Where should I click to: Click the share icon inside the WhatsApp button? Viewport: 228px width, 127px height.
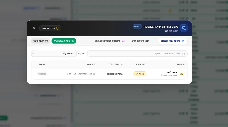tap(72, 41)
